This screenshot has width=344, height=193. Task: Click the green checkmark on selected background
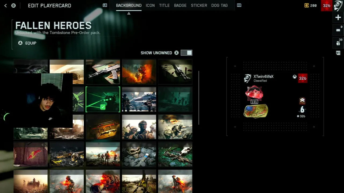pos(103,107)
